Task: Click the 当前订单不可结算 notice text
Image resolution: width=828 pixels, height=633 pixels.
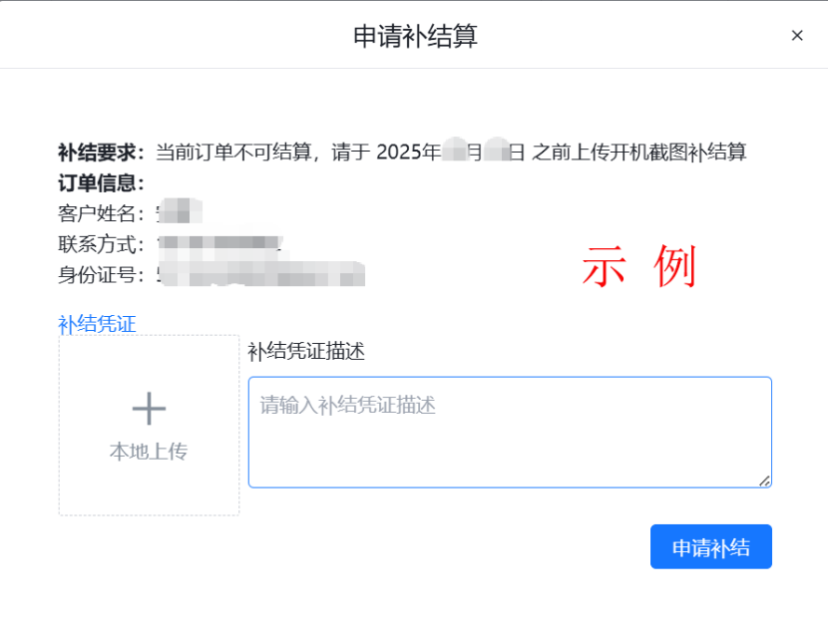Action: click(x=229, y=153)
